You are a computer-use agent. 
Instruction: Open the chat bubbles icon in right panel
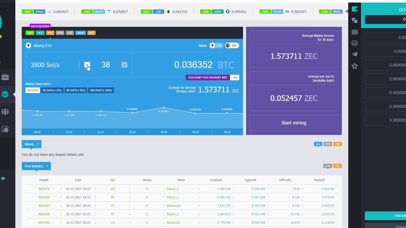click(x=355, y=21)
